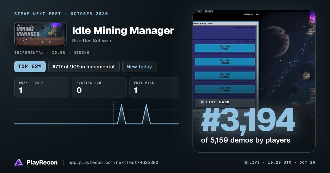This screenshot has height=173, width=330.
Task: Click the New today badge
Action: [139, 67]
